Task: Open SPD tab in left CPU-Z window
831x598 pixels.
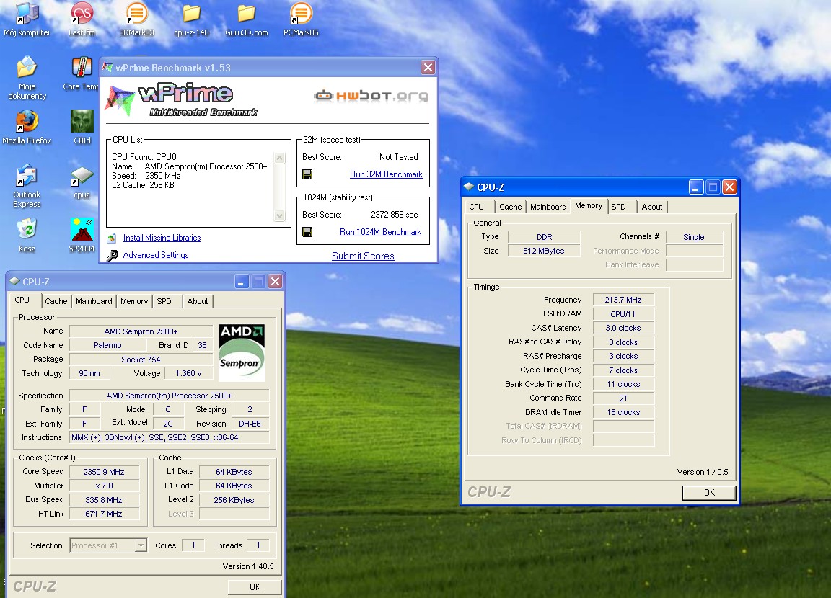Action: 164,301
